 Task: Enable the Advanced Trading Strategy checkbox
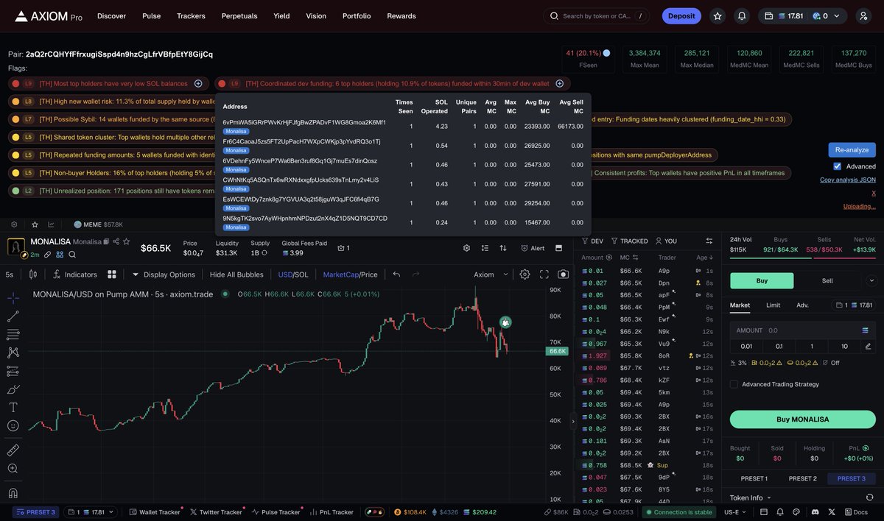tap(734, 384)
